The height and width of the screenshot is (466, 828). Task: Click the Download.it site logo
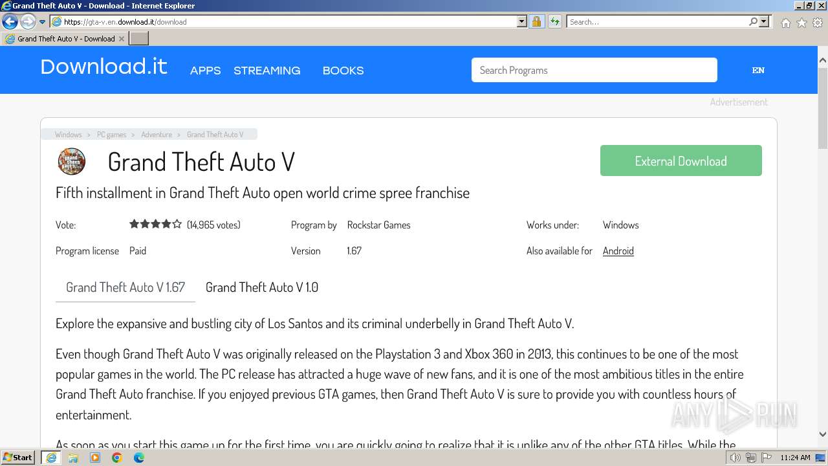pyautogui.click(x=103, y=67)
